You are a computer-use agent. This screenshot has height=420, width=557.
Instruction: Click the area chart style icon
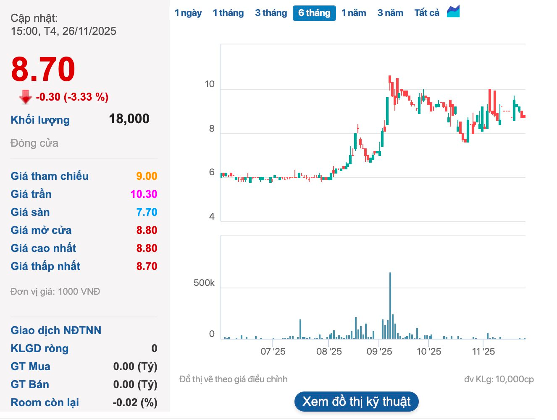(x=453, y=12)
